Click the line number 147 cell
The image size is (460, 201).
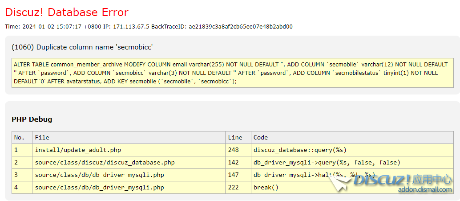point(238,175)
